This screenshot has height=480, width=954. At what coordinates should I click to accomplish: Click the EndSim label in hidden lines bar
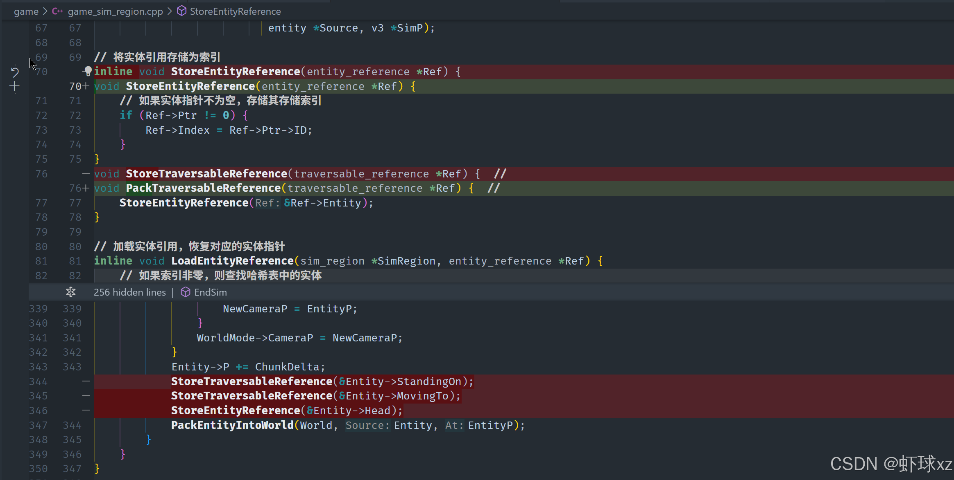tap(211, 292)
